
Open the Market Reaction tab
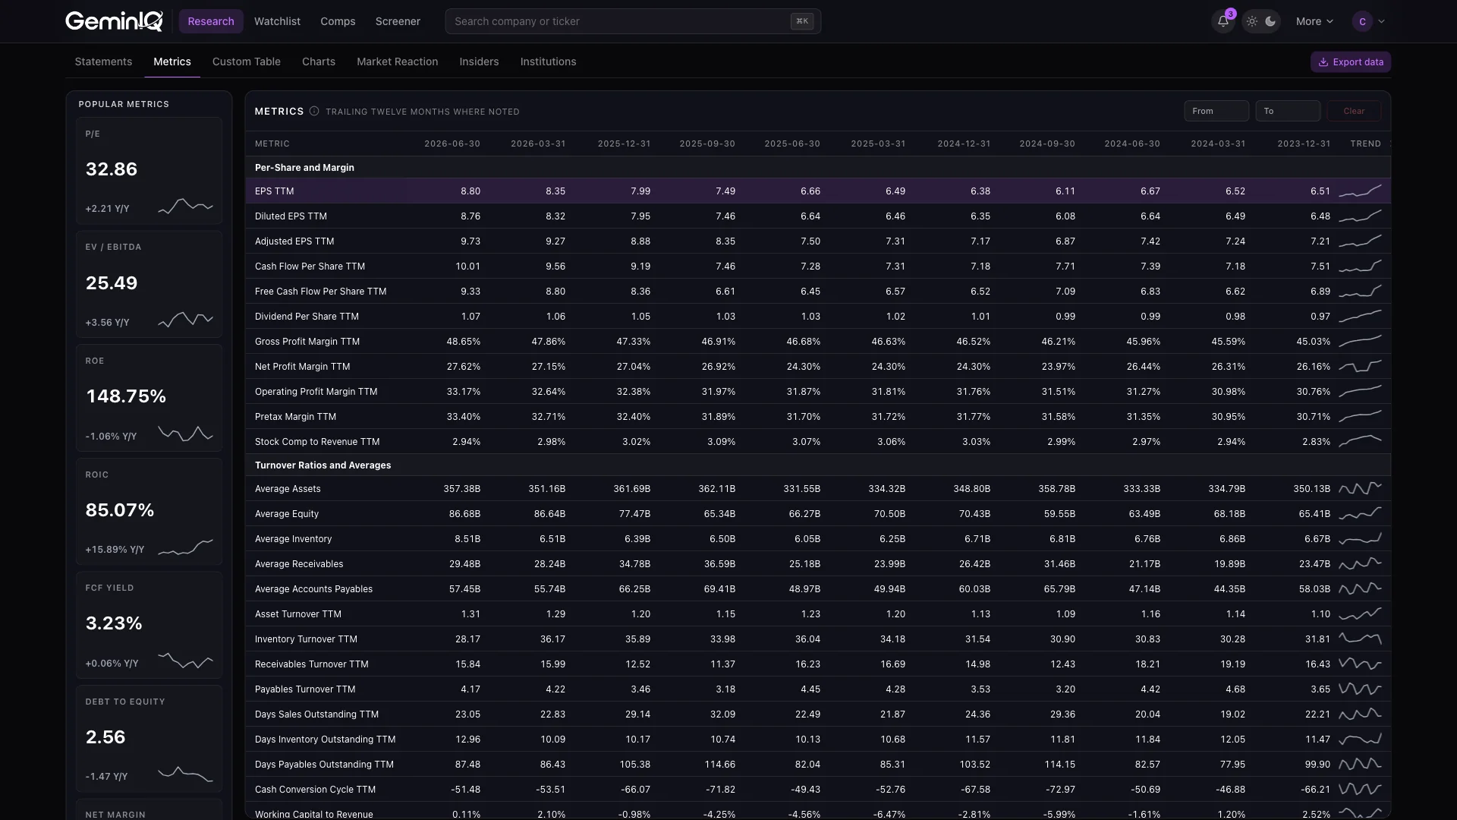coord(398,61)
